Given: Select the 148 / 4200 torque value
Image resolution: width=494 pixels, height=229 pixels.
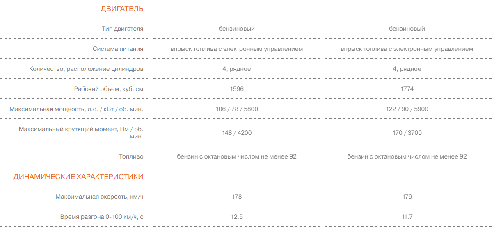Looking at the screenshot, I should tap(237, 133).
